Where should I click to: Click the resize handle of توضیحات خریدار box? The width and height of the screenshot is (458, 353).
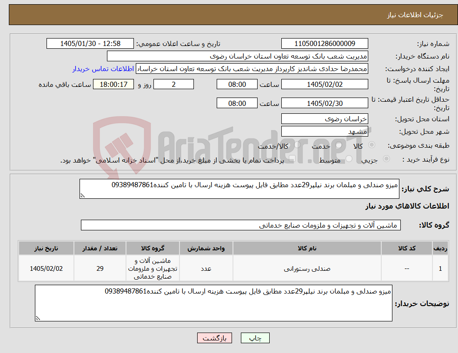tap(38, 318)
